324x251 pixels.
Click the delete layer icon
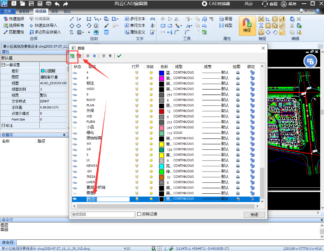[x=79, y=56]
